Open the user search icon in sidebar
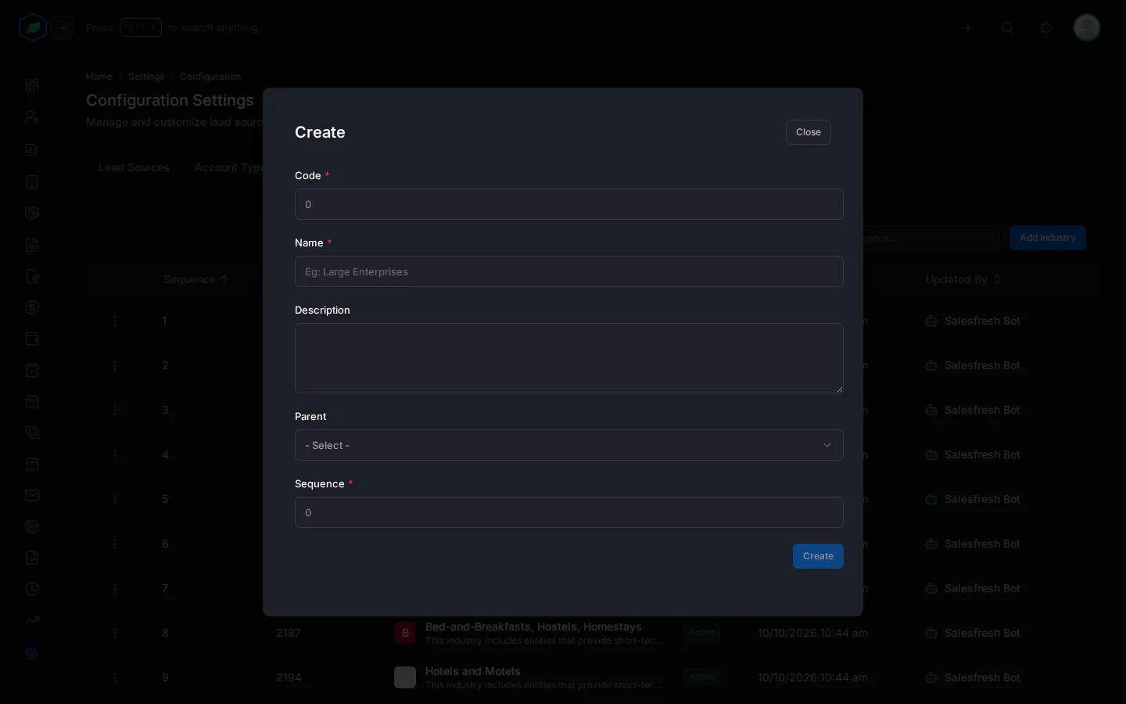 32,117
